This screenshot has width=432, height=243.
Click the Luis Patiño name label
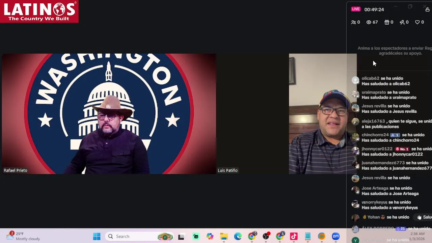(228, 170)
